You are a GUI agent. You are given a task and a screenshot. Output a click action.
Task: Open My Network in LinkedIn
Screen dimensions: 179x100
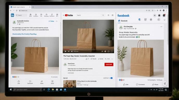[36, 15]
